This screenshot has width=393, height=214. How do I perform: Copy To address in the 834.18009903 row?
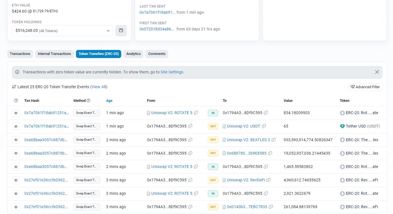pos(266,113)
